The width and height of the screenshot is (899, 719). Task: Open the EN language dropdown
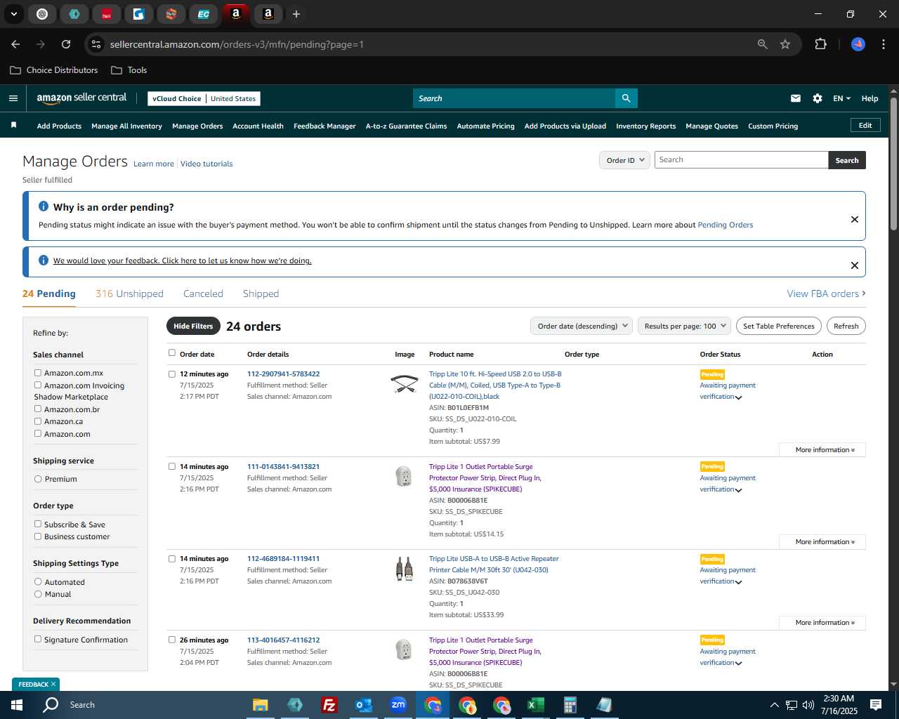tap(841, 98)
